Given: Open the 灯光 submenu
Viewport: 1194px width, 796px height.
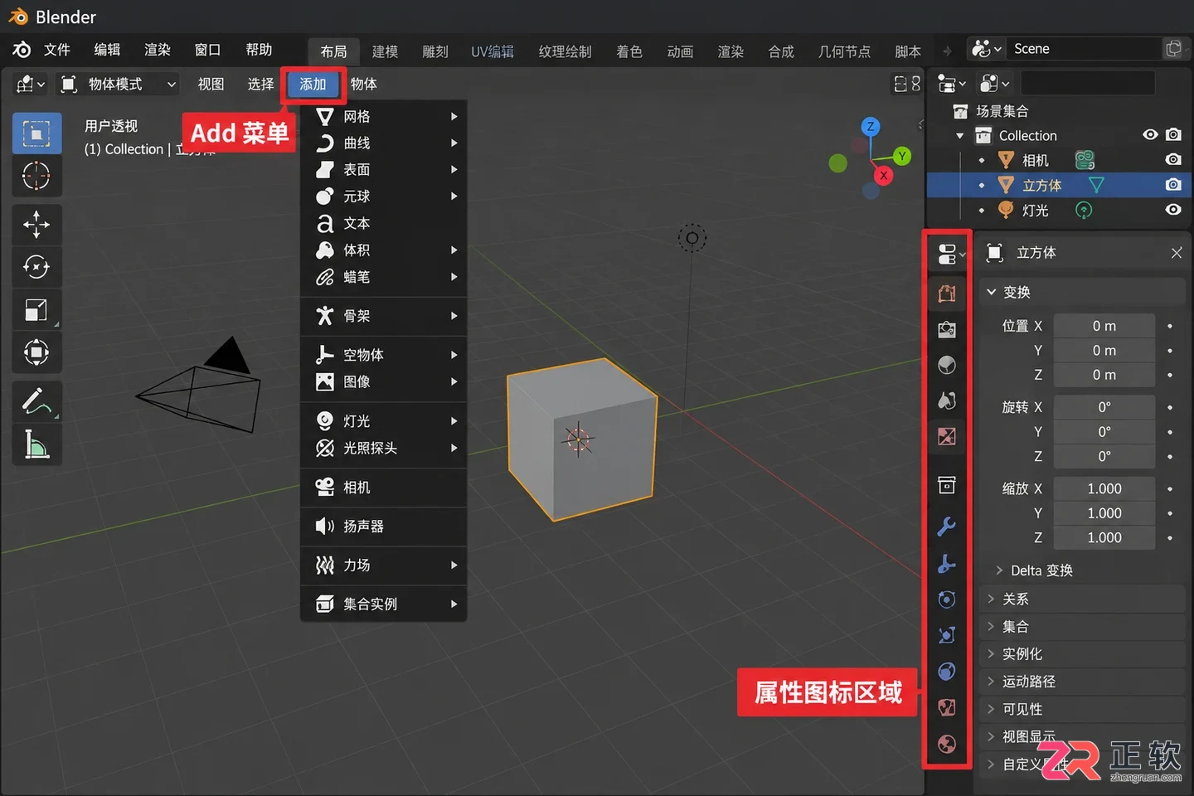Looking at the screenshot, I should pos(384,420).
